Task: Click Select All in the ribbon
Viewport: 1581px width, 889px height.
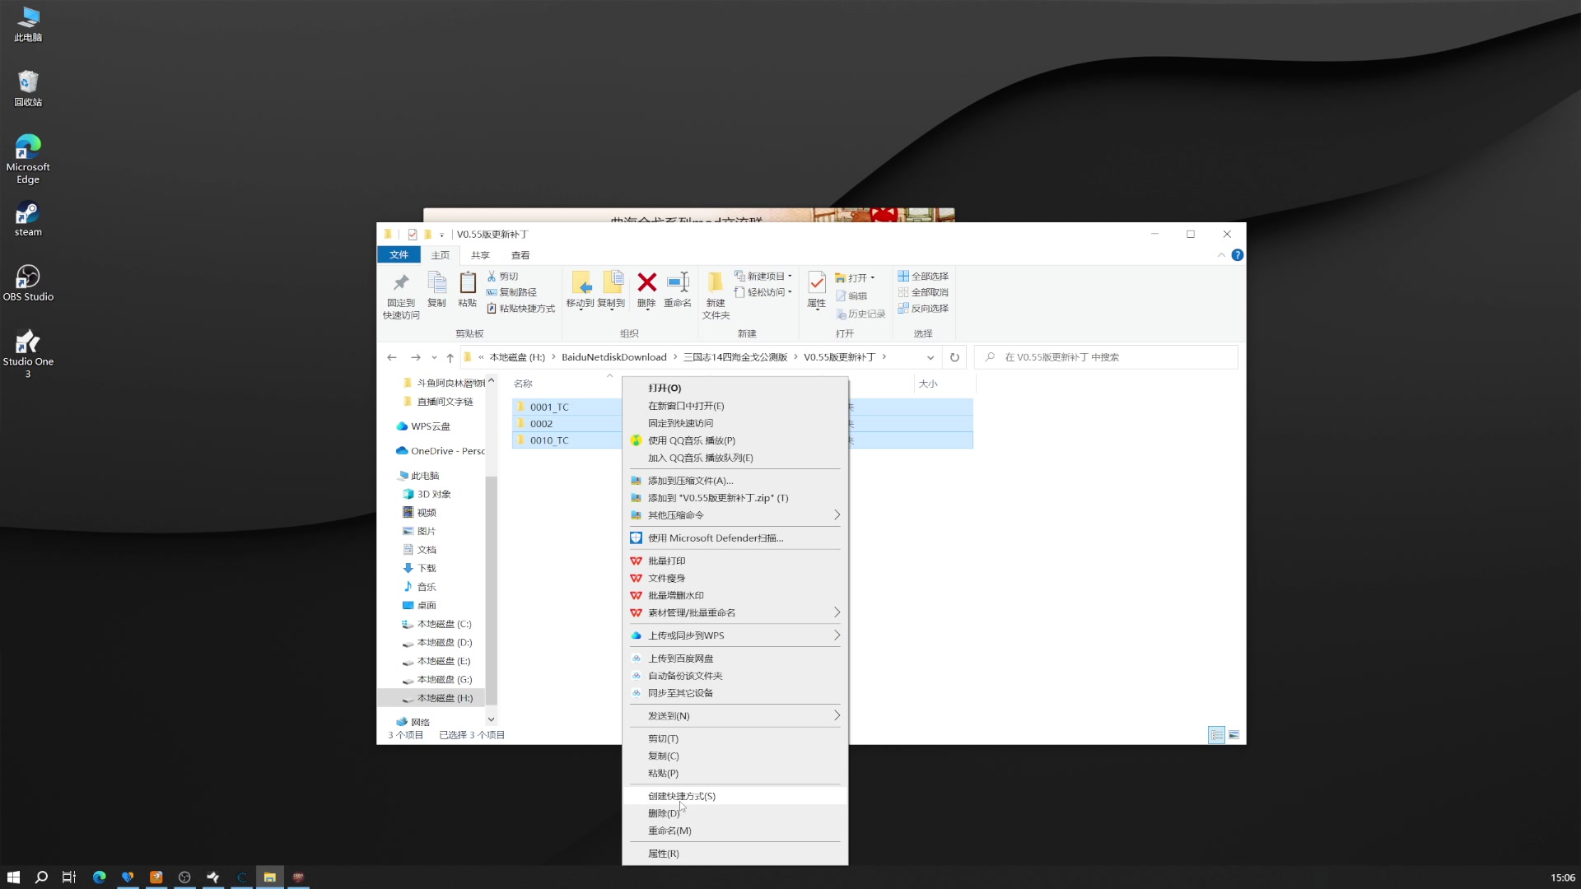Action: click(923, 277)
